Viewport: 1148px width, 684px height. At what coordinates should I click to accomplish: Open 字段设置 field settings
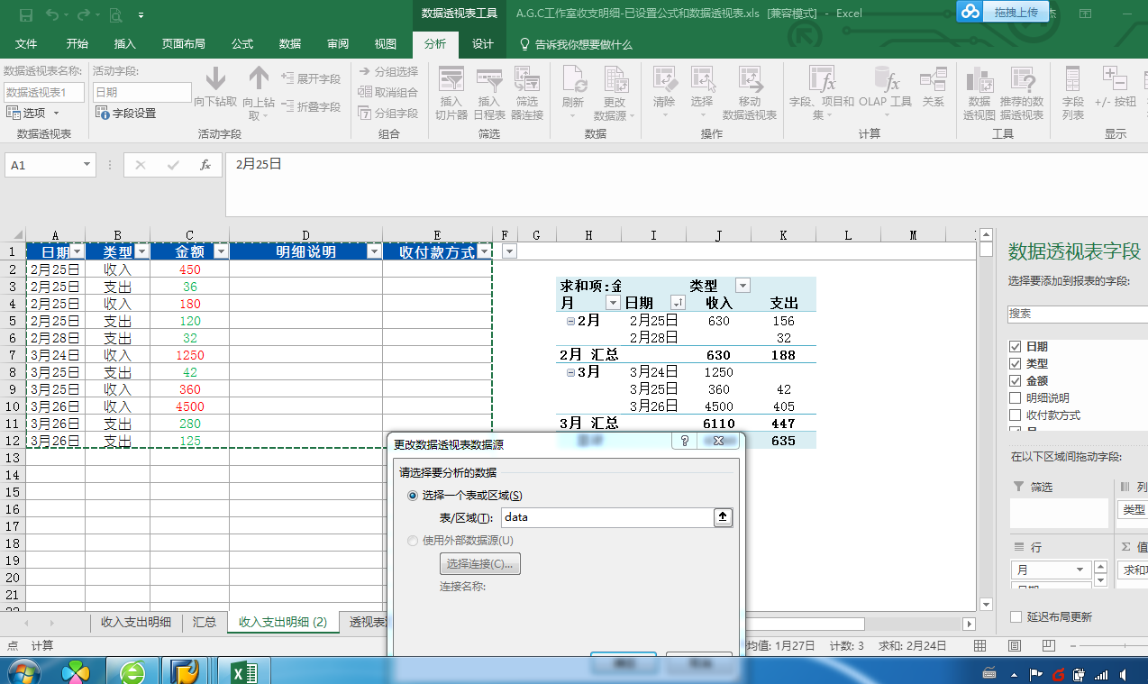pyautogui.click(x=125, y=114)
